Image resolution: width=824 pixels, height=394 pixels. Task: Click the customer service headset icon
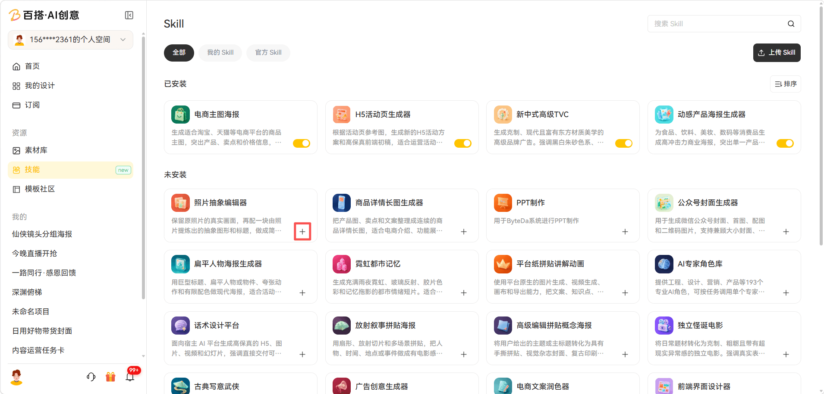coord(91,377)
